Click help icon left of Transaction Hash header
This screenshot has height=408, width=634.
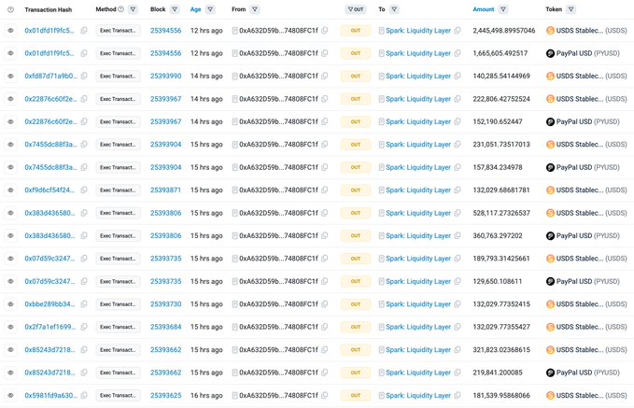click(x=10, y=9)
